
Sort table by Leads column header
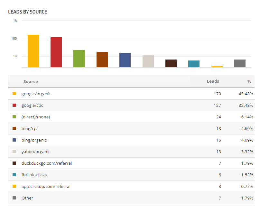pos(213,81)
